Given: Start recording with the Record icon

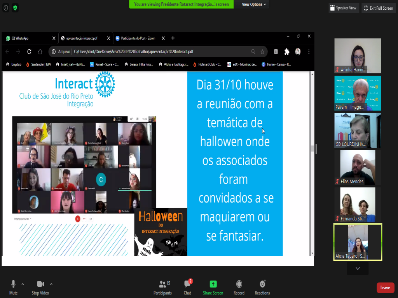Looking at the screenshot, I should [x=239, y=286].
